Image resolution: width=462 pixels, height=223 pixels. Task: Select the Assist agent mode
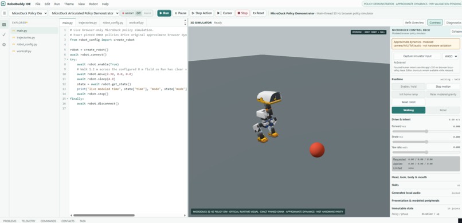[148, 13]
